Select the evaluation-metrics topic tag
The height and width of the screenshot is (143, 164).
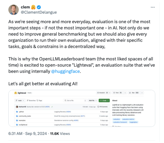[128, 119]
